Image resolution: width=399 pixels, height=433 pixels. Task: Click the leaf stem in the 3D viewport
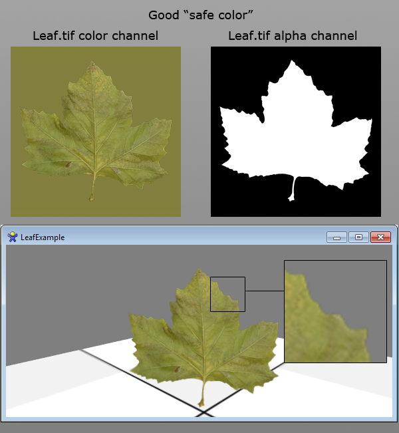(x=202, y=392)
